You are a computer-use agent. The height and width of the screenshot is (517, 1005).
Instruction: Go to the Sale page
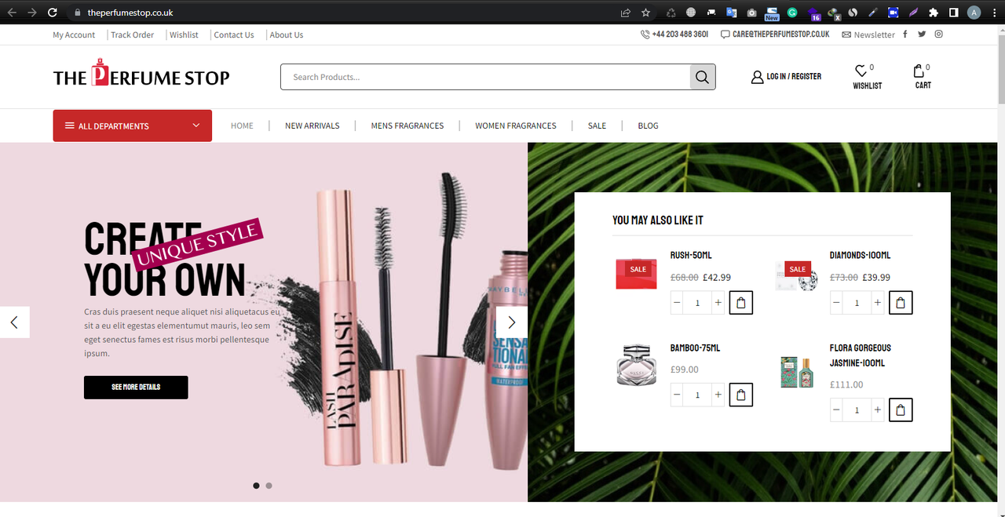pos(597,126)
